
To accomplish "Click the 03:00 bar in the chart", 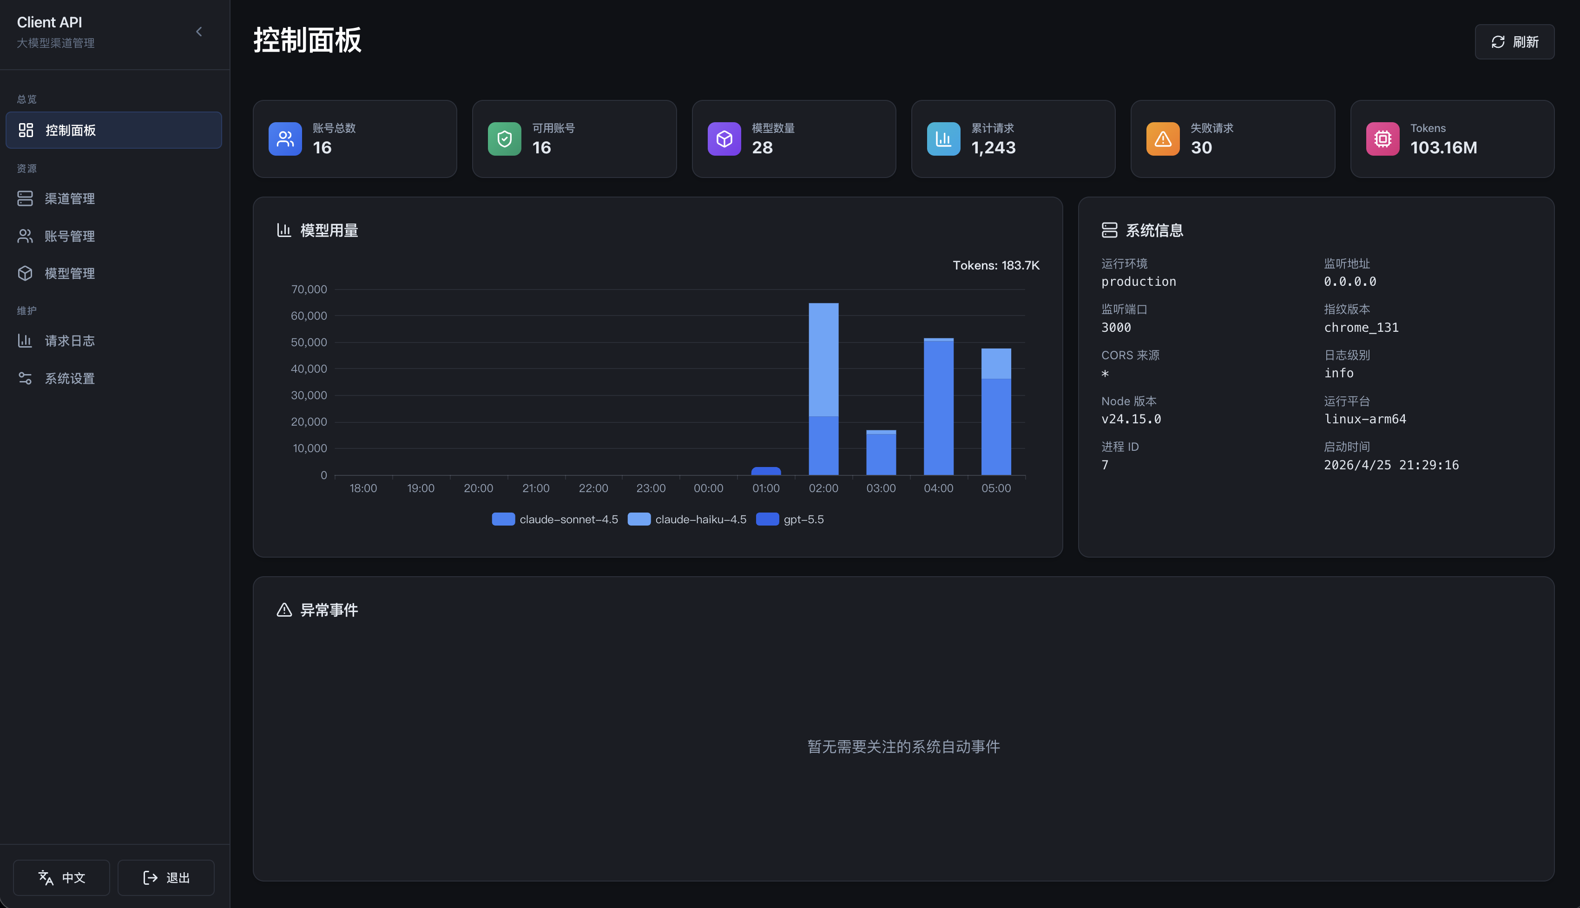I will pos(881,453).
